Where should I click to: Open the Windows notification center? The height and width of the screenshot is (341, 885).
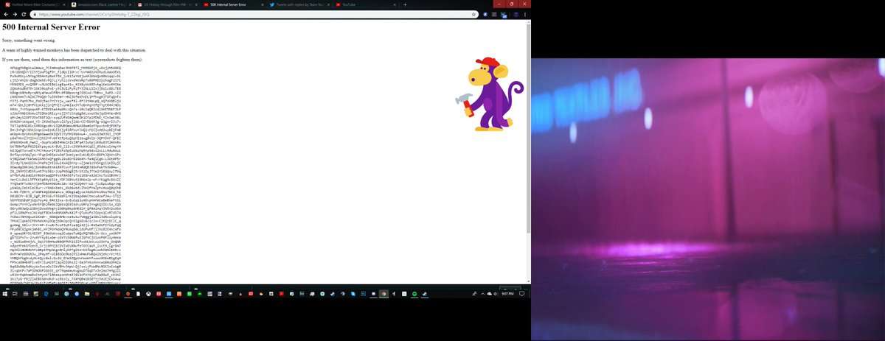tap(521, 293)
